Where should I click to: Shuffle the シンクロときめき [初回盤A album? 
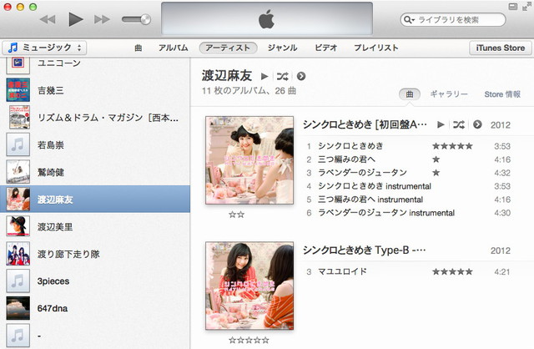click(459, 124)
